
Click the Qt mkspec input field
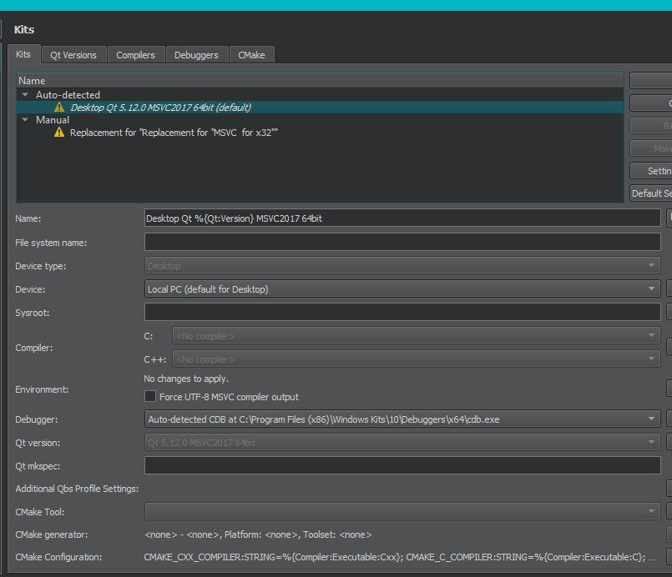pos(402,465)
